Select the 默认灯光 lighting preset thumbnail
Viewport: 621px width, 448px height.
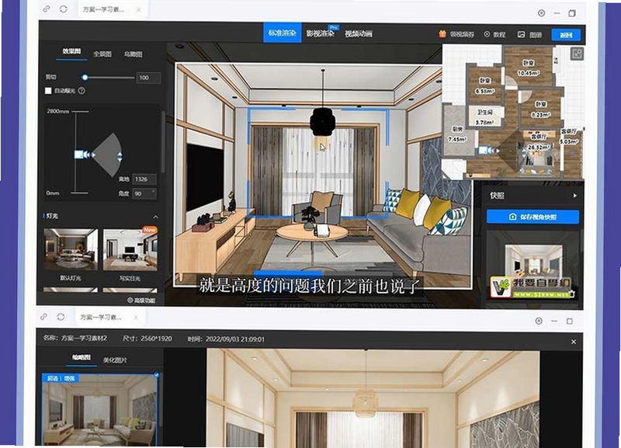coord(71,249)
